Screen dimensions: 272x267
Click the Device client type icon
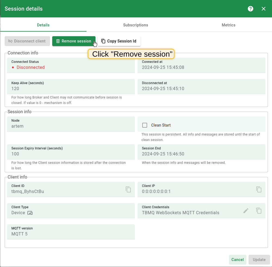click(x=30, y=213)
